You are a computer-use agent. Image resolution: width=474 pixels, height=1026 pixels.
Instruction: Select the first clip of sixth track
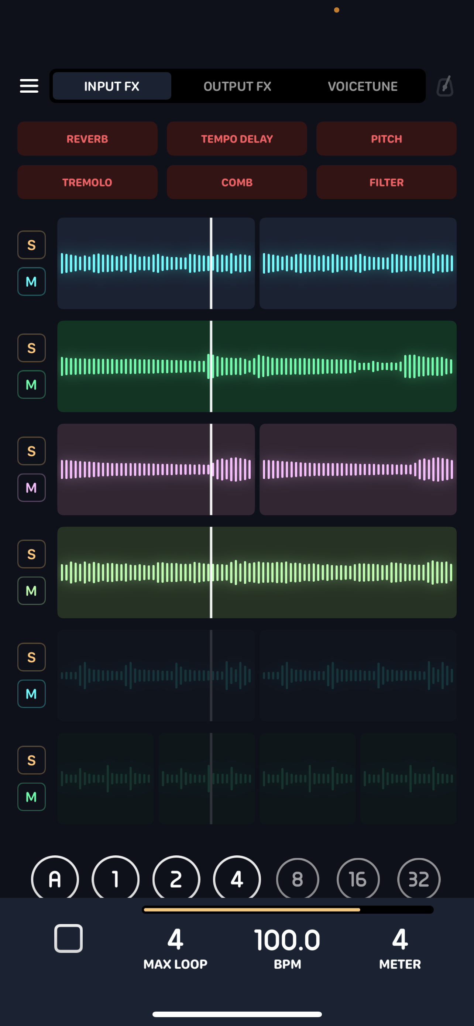pos(106,779)
